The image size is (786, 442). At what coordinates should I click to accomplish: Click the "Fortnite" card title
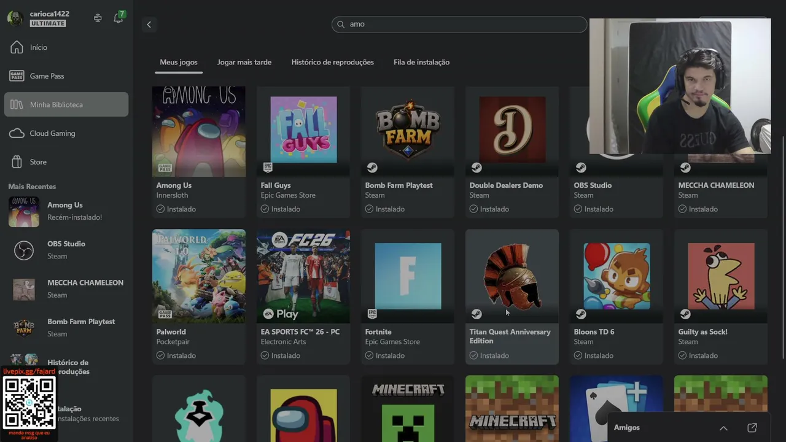(x=378, y=332)
